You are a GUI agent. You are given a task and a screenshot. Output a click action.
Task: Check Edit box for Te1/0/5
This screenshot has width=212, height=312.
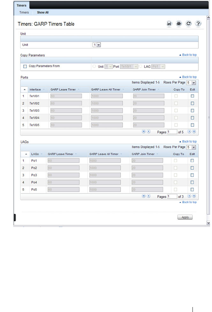pyautogui.click(x=192, y=125)
